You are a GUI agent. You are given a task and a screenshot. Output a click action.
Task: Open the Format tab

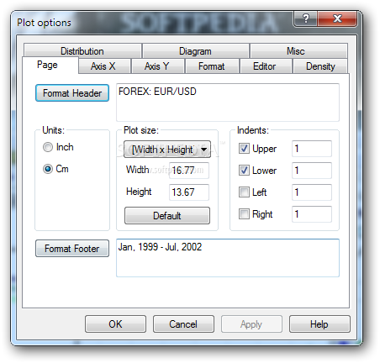[212, 66]
